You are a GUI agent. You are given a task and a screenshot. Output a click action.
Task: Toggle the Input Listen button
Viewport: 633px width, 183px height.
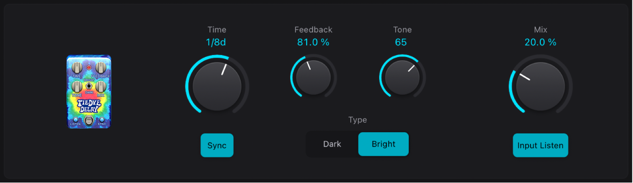click(540, 145)
